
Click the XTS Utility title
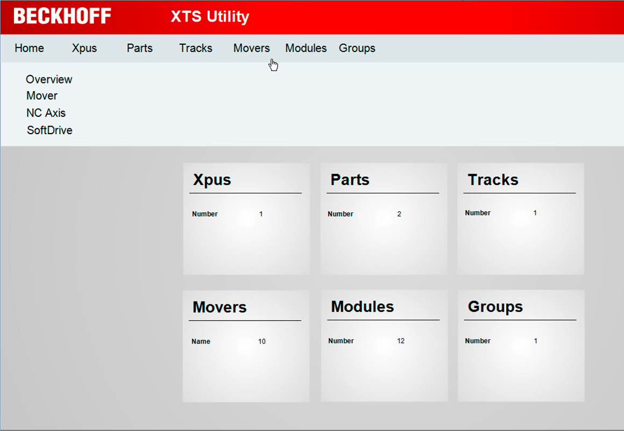tap(209, 17)
